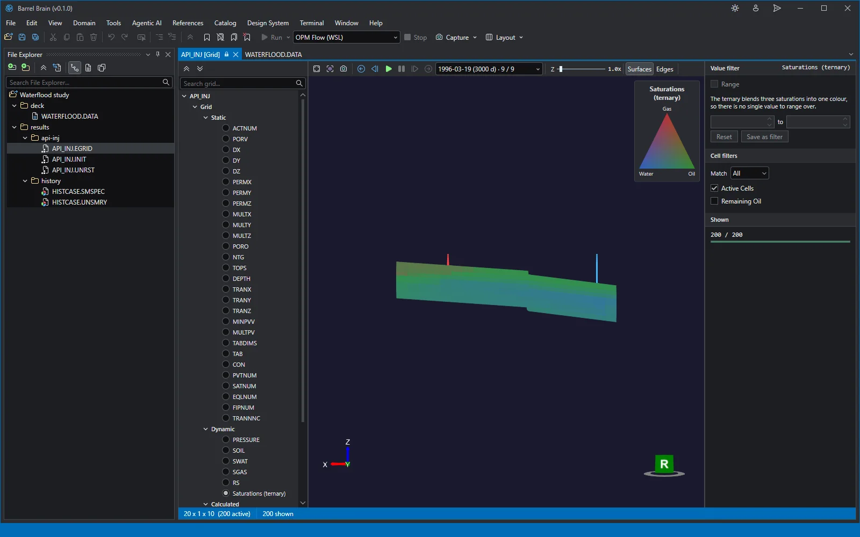Click the clear-bookmarks icon with red X
The width and height of the screenshot is (860, 537).
click(x=247, y=37)
